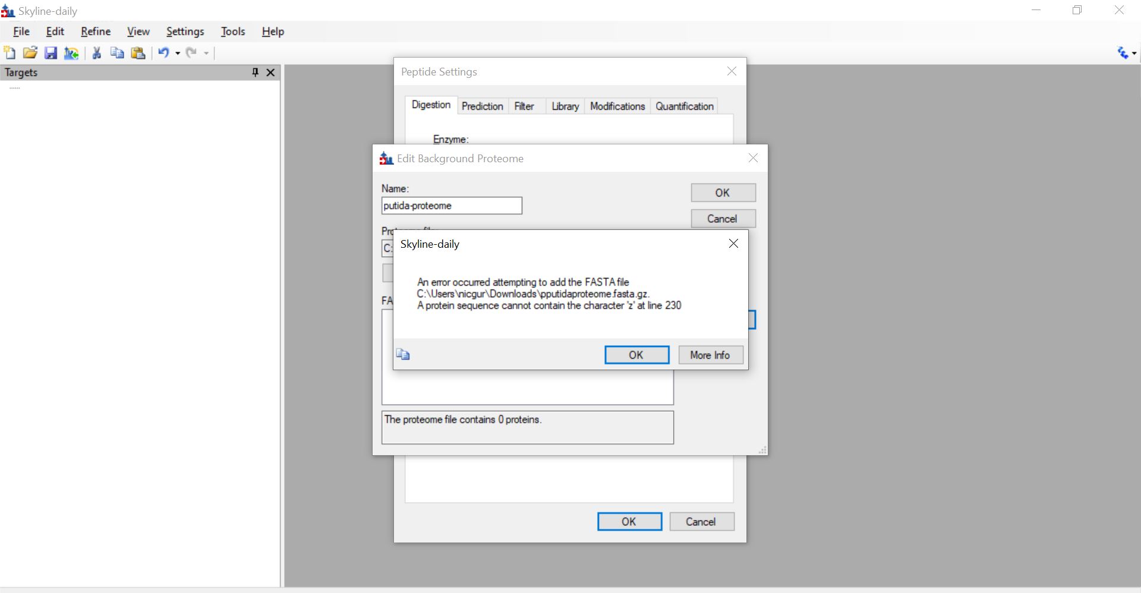The height and width of the screenshot is (593, 1141).
Task: Select the Library tab
Action: click(565, 106)
